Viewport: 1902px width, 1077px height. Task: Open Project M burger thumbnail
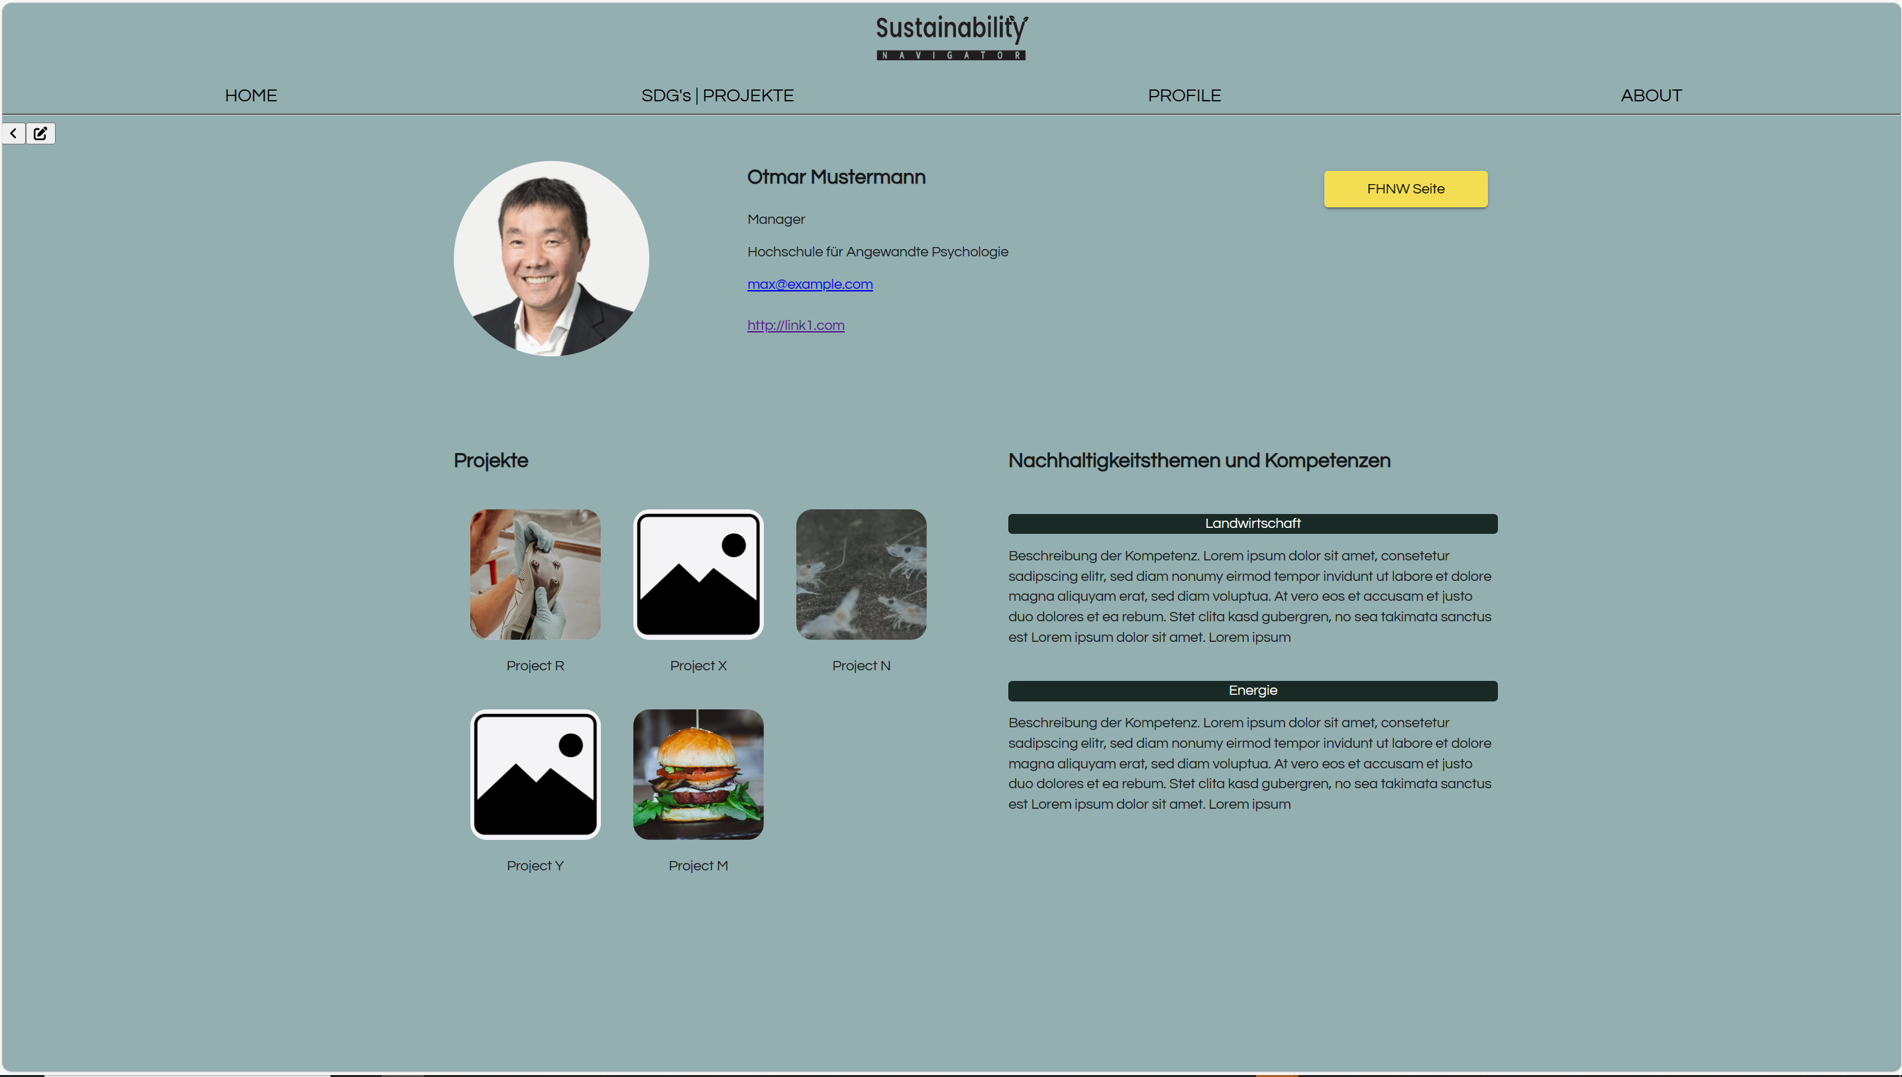coord(698,774)
